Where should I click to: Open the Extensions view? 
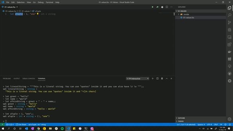(x=229, y=44)
